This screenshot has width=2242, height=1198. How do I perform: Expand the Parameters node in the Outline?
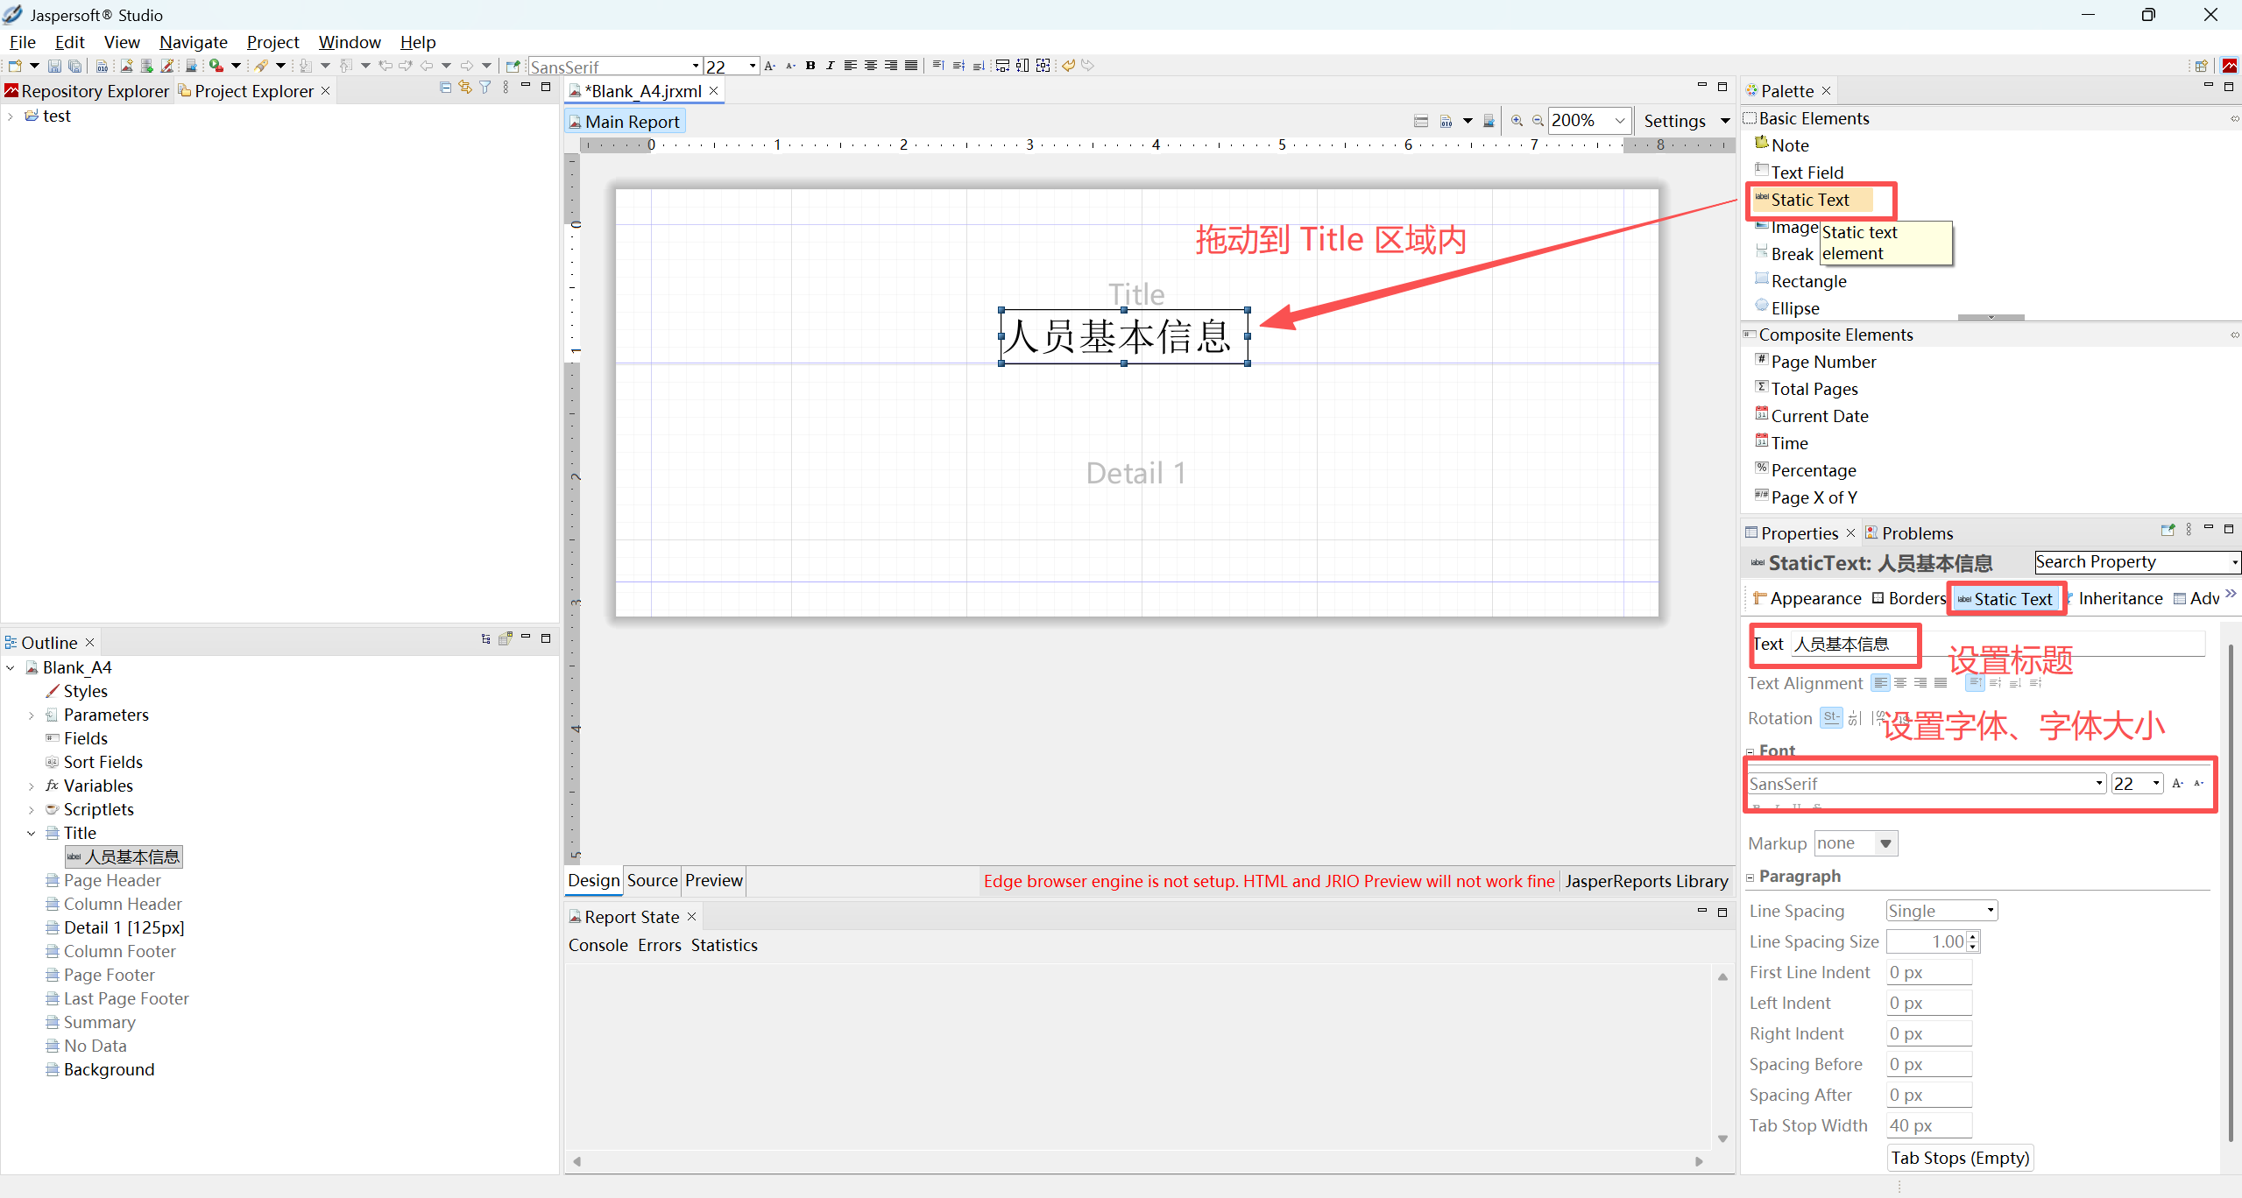(x=32, y=715)
